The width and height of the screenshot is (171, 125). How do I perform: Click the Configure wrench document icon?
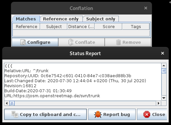pos(23,42)
